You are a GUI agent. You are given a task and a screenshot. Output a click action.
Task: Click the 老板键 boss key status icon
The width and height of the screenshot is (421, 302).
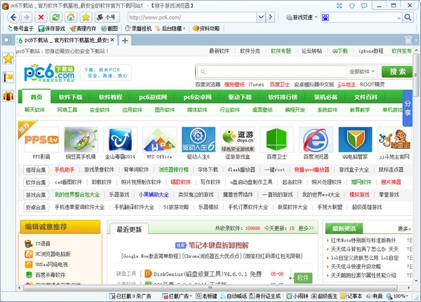point(206,296)
